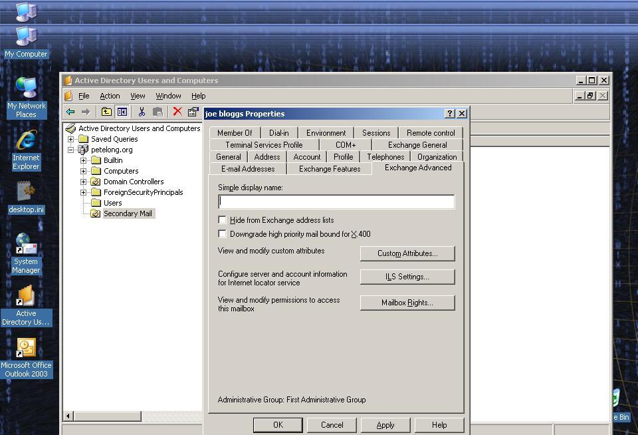Screen dimensions: 638x435
Task: Select the Builtin tree item
Action: pyautogui.click(x=113, y=160)
